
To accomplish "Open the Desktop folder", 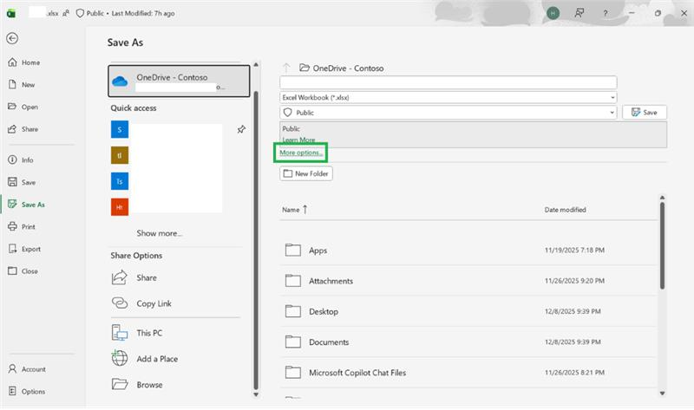I will pos(468,311).
